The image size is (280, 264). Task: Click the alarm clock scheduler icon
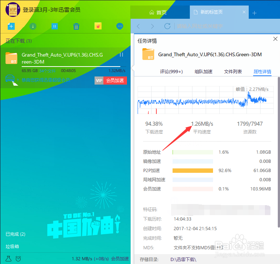point(18,258)
